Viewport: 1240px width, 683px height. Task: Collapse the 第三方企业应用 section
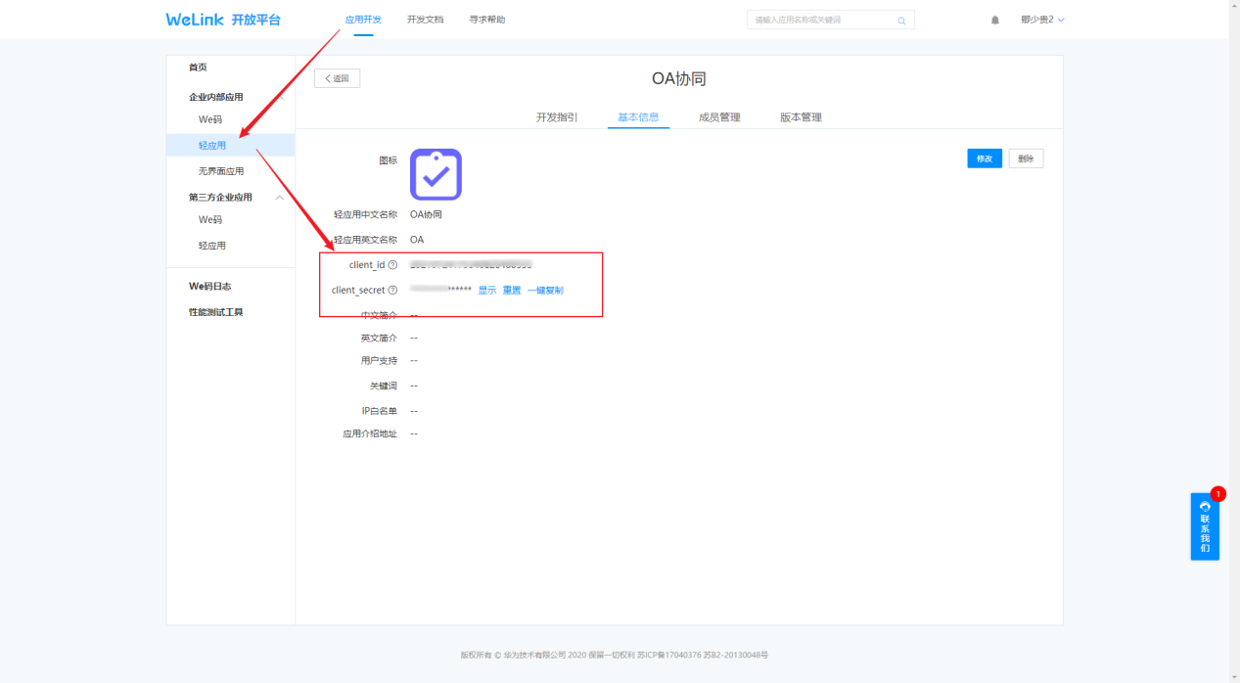pos(280,198)
